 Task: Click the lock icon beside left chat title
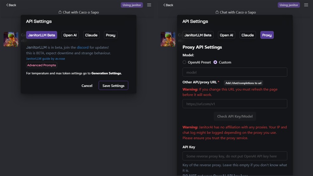pyautogui.click(x=60, y=12)
